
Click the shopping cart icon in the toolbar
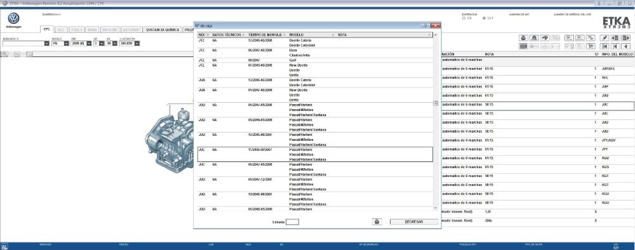pos(591,46)
